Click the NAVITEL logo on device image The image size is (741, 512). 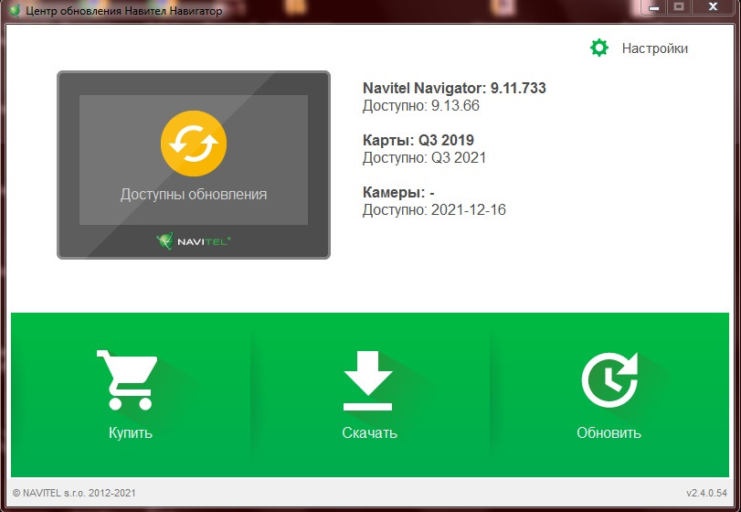pyautogui.click(x=194, y=241)
